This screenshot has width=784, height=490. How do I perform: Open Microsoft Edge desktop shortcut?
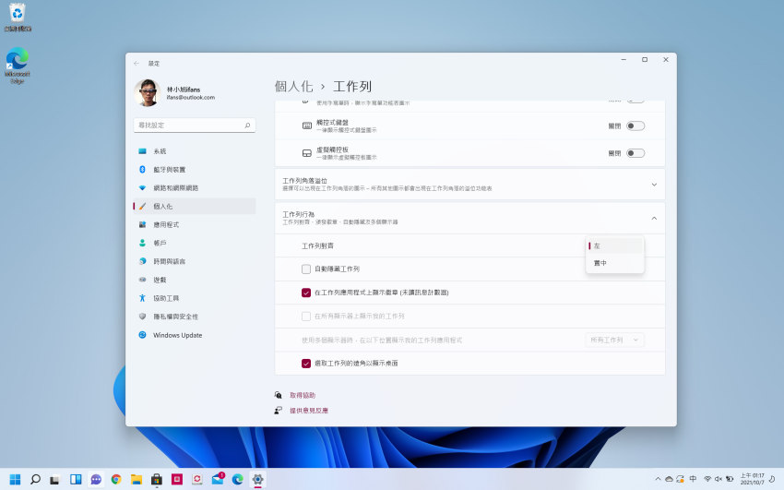pyautogui.click(x=18, y=65)
